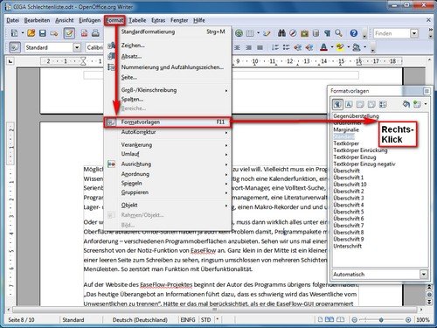Click the Save floppy disk icon
437x328 pixels.
pos(43,33)
